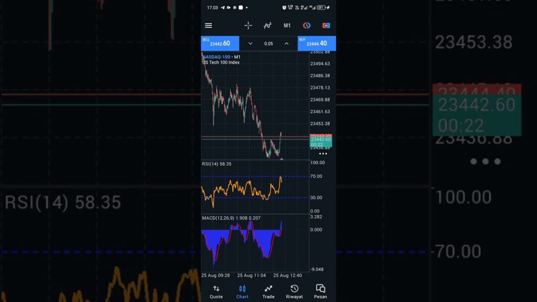Open the Riwayat history tab

(x=294, y=292)
